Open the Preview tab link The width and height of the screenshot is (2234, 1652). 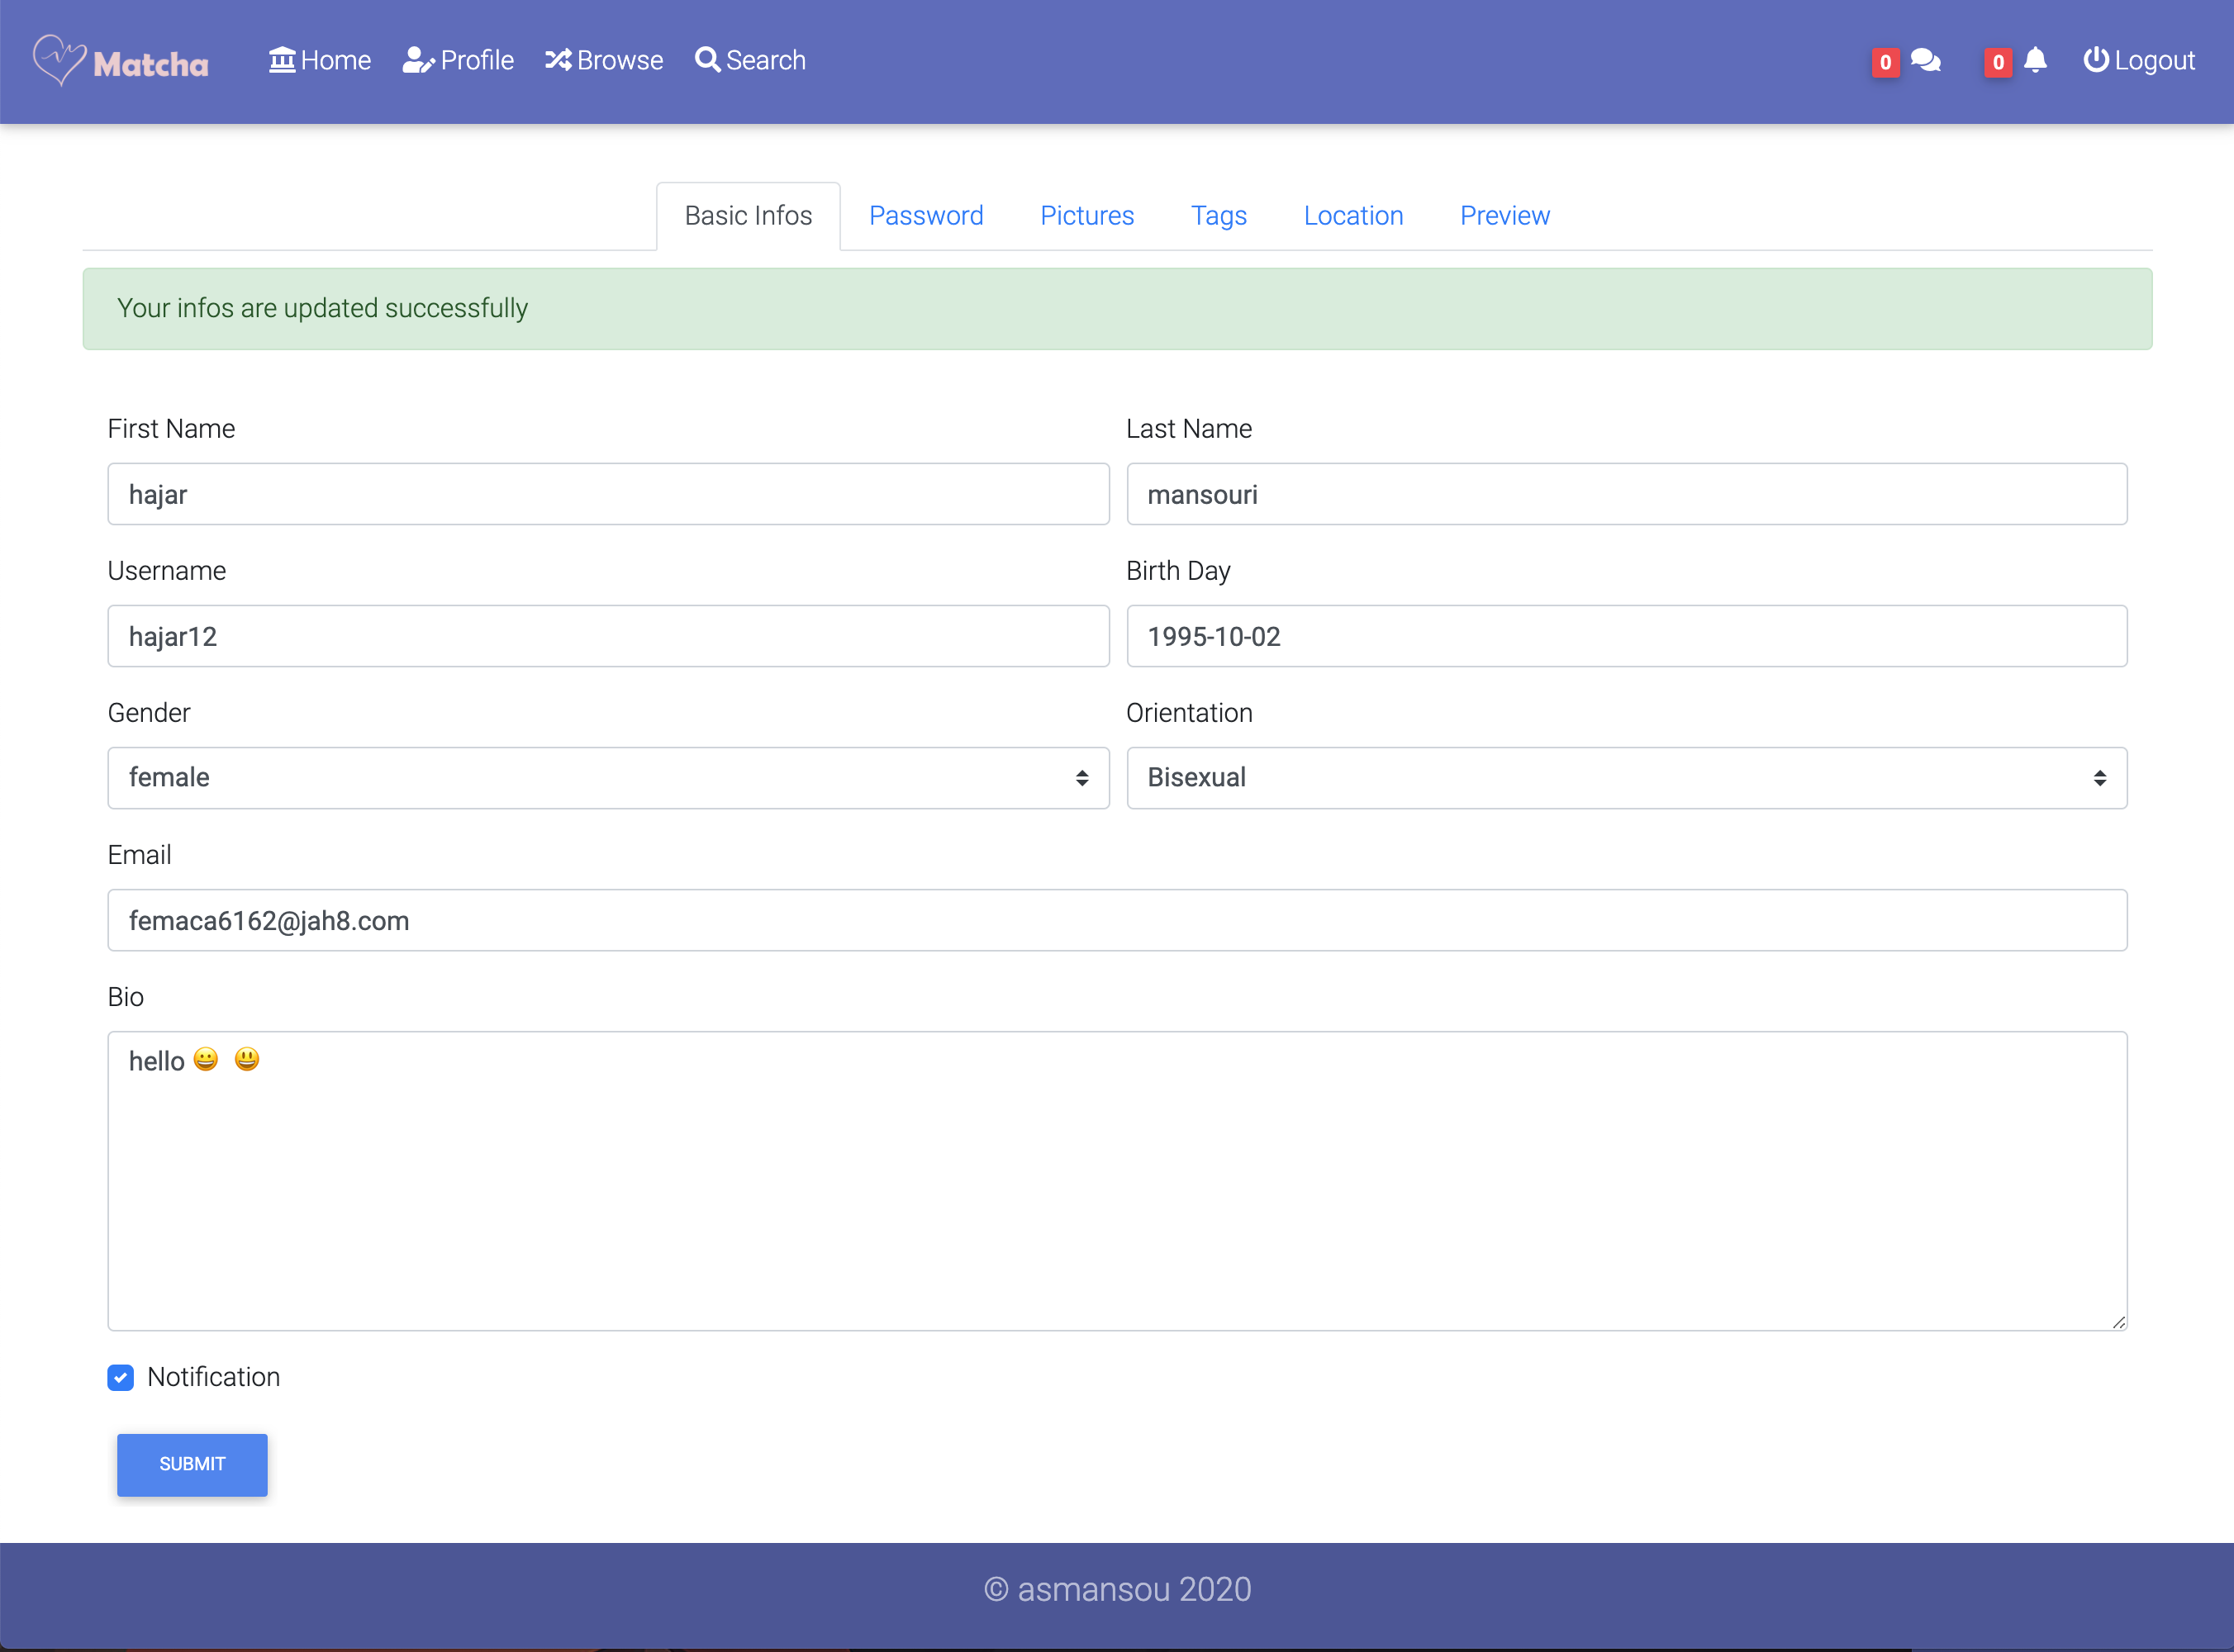coord(1504,216)
